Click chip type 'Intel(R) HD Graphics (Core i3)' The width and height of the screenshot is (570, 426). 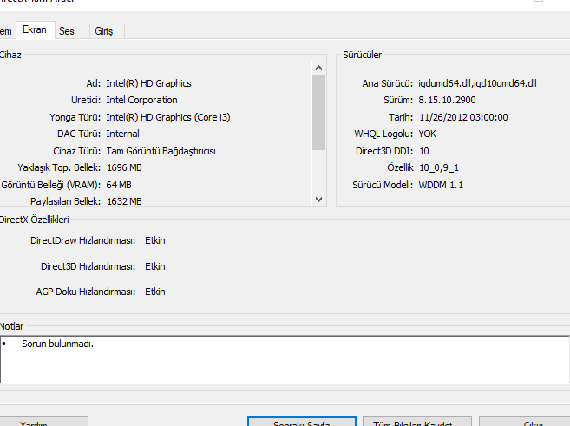(x=168, y=117)
